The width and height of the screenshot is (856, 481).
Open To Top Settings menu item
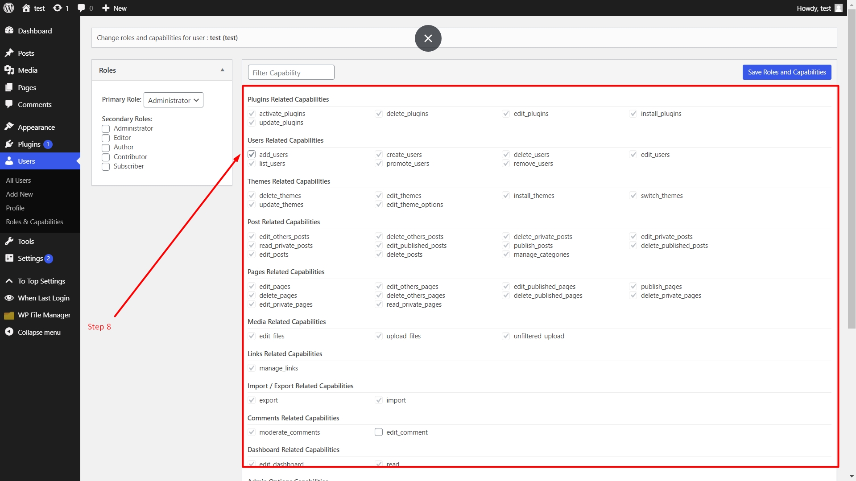40,281
